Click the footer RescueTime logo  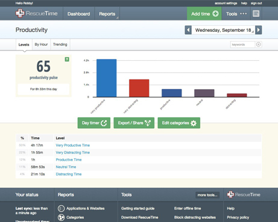[x=244, y=194]
